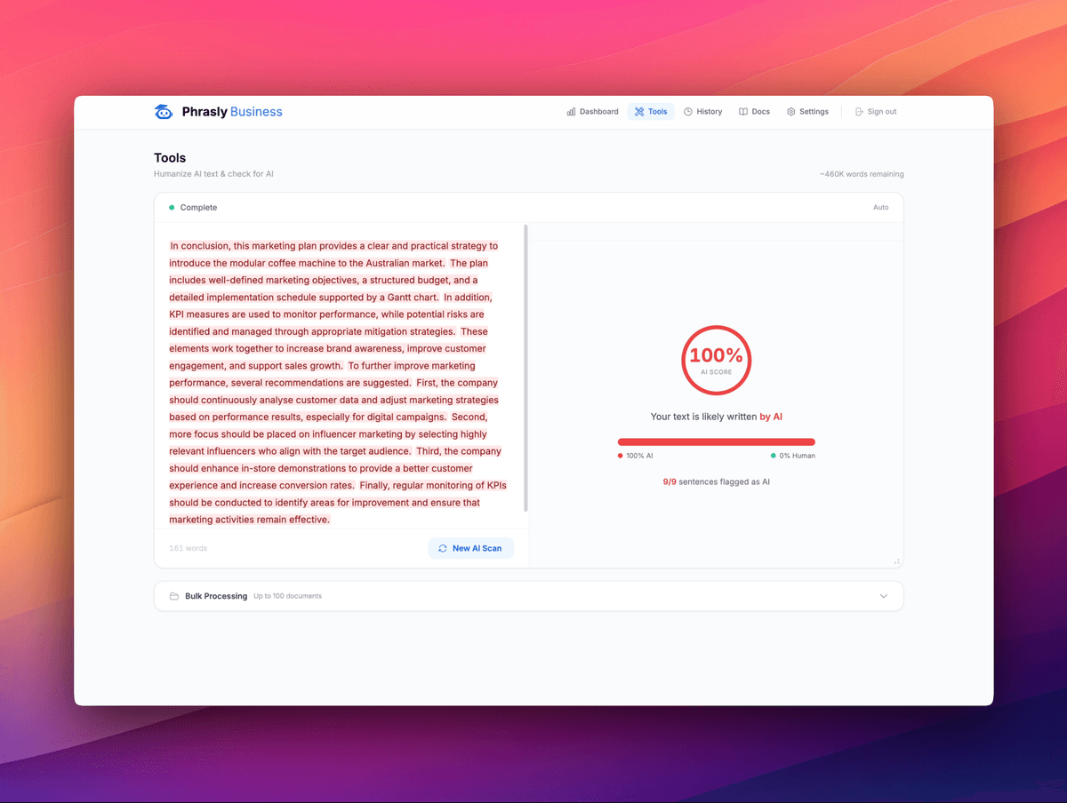The image size is (1067, 803).
Task: Click the green Complete status dot
Action: click(172, 207)
